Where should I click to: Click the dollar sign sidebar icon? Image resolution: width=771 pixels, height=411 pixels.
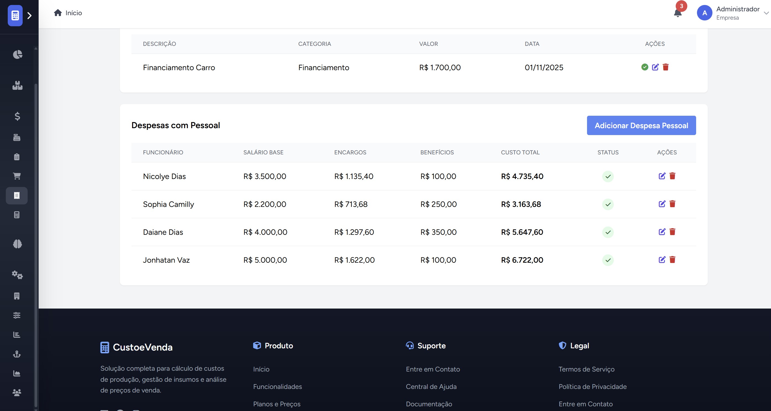17,116
